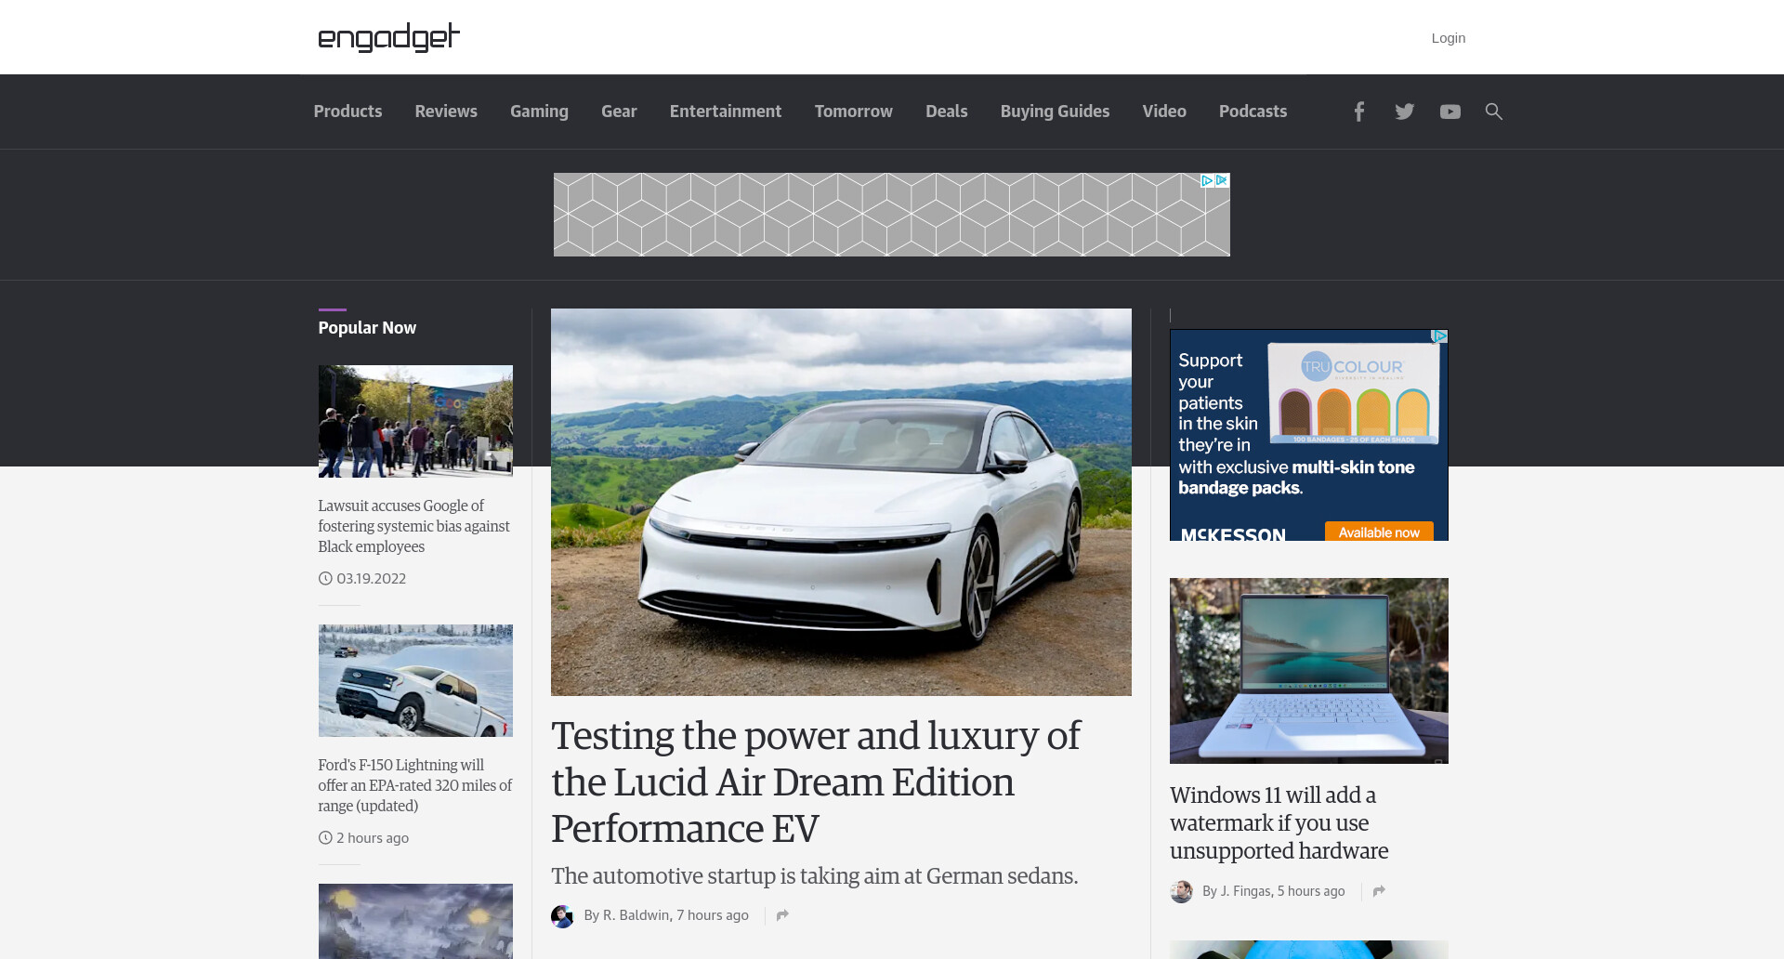
Task: Open the Reviews section
Action: (446, 112)
